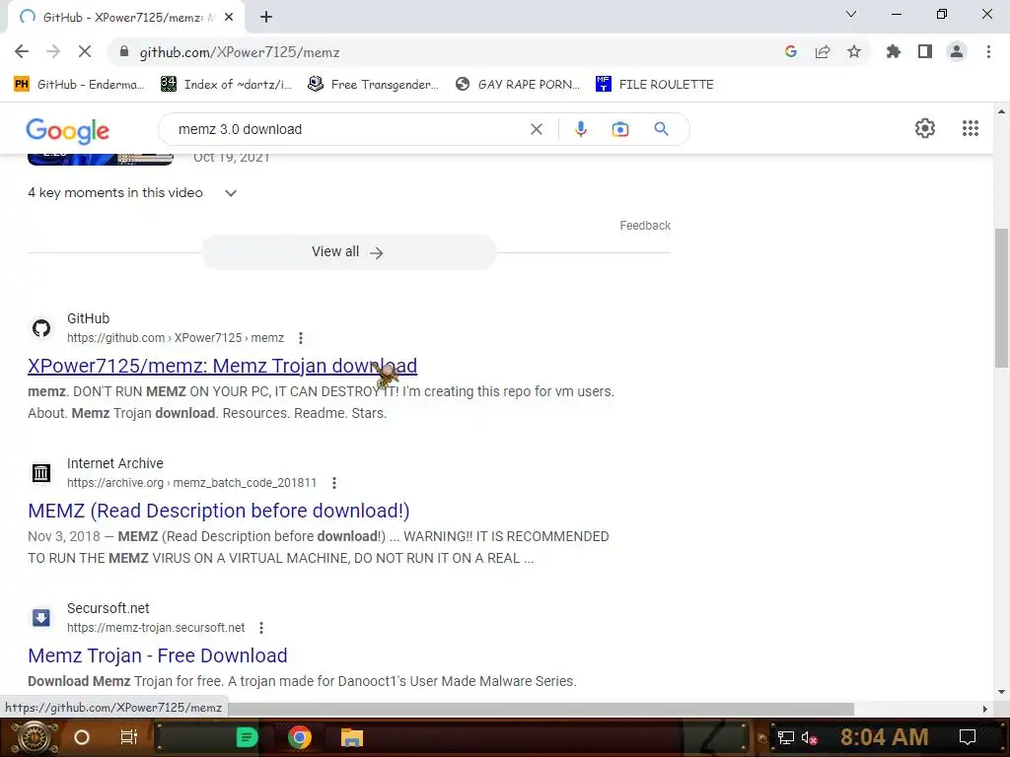Screen dimensions: 1010x757
Task: Click the lock icon in address bar
Action: [124, 51]
